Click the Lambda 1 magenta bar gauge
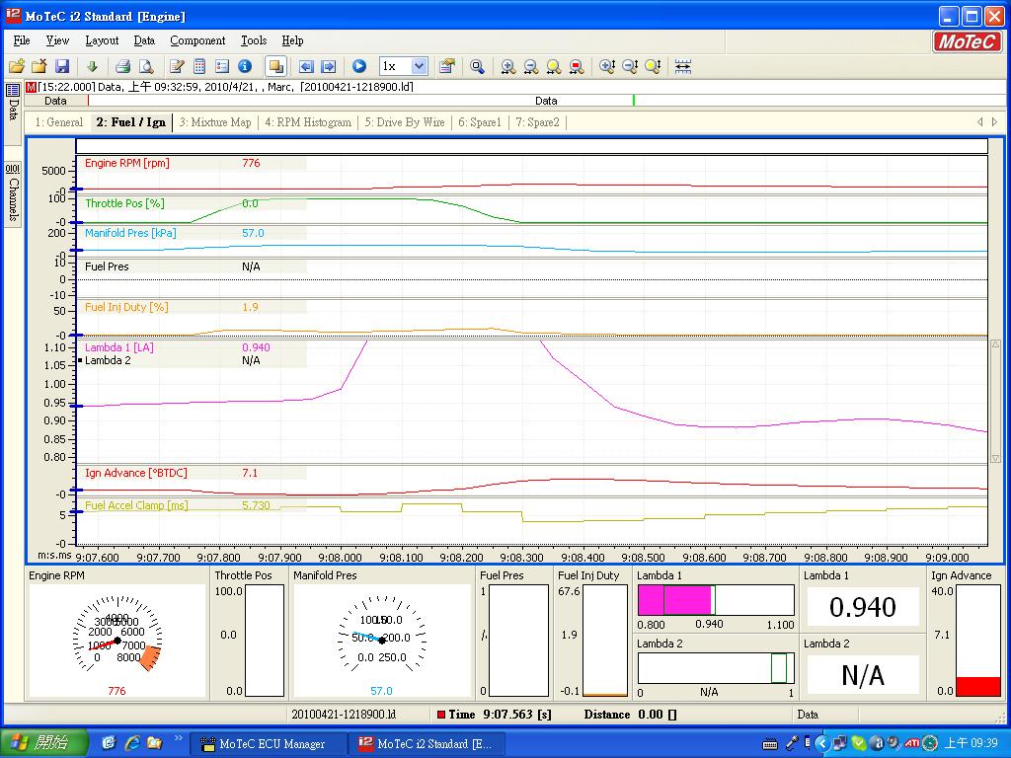The width and height of the screenshot is (1011, 758). pyautogui.click(x=716, y=600)
